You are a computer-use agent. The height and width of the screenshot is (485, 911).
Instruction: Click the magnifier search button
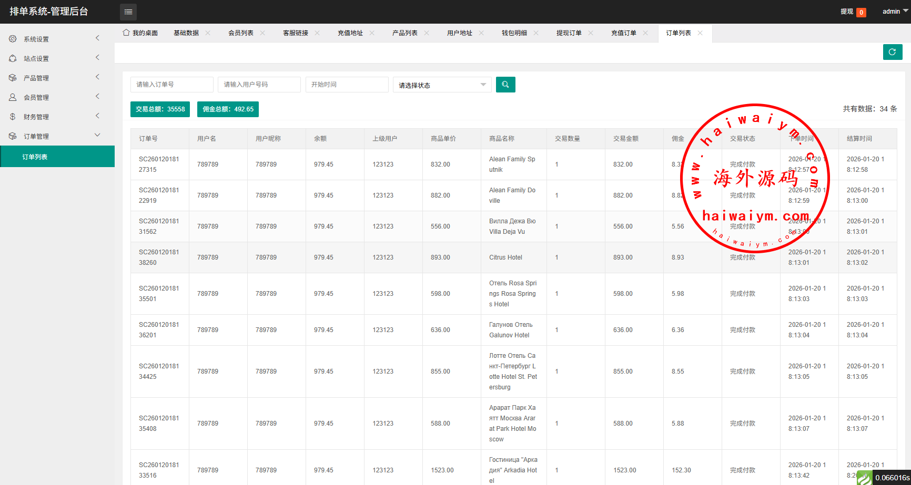click(505, 85)
